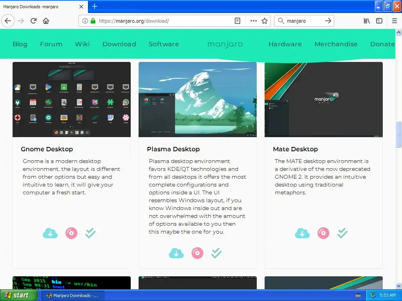Click the keyboard icon in taskbar

(x=358, y=296)
